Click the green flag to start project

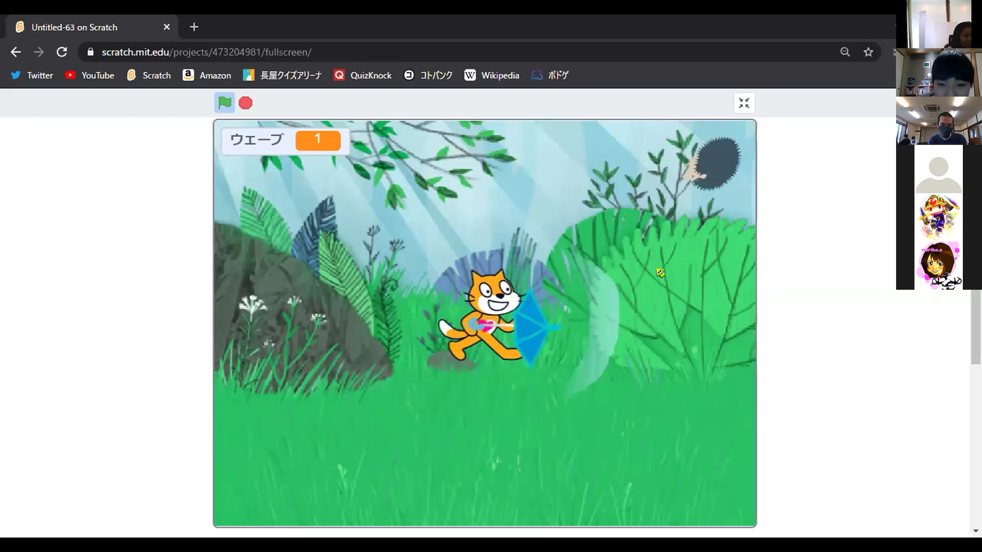tap(224, 103)
